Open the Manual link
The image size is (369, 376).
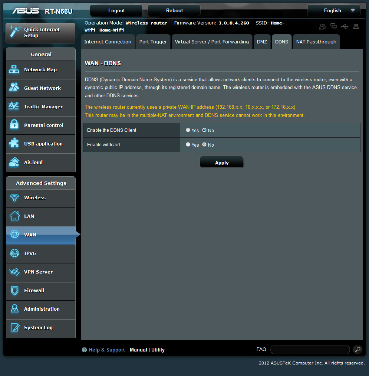tap(138, 350)
